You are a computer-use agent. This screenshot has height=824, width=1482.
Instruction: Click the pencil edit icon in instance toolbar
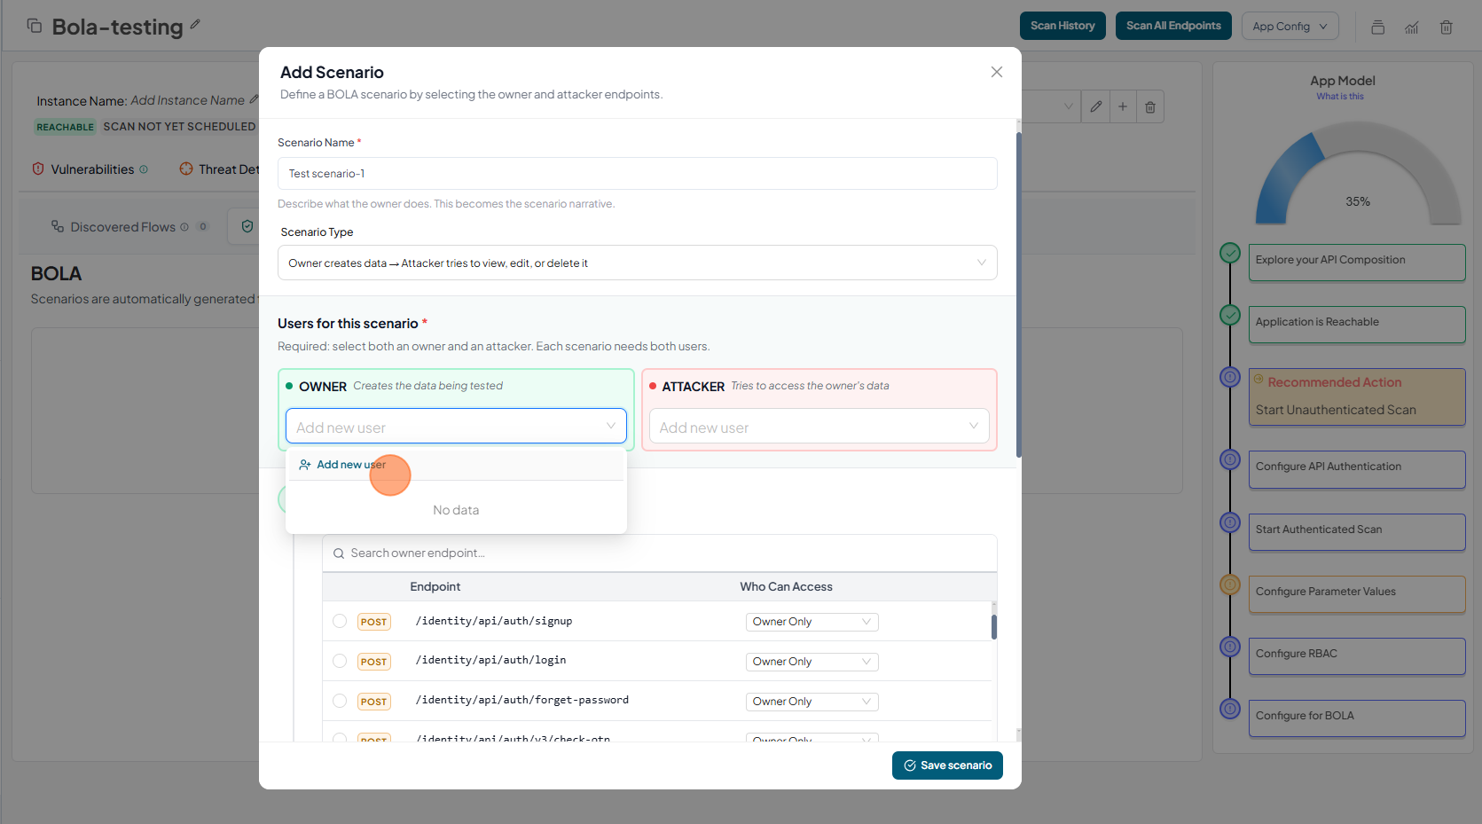pos(1096,106)
